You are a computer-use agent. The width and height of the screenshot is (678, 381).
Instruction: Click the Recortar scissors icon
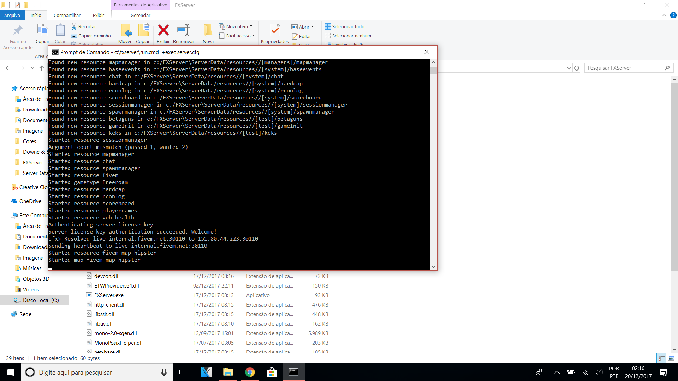click(x=74, y=26)
